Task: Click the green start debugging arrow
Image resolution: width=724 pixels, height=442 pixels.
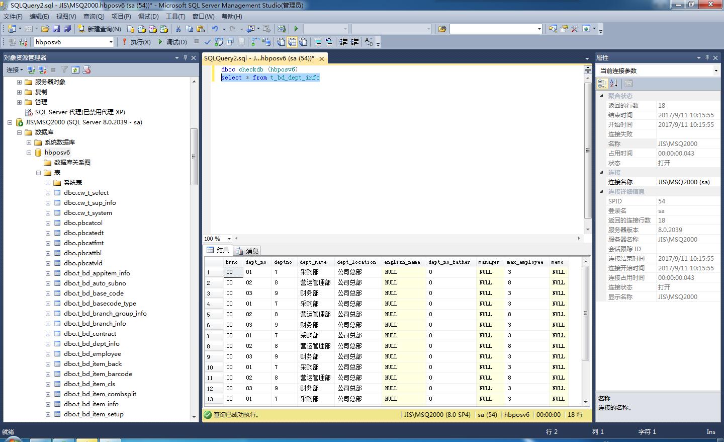Action: (296, 29)
